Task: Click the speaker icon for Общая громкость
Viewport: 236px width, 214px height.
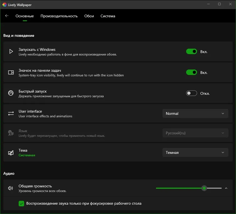Action: pyautogui.click(x=10, y=188)
